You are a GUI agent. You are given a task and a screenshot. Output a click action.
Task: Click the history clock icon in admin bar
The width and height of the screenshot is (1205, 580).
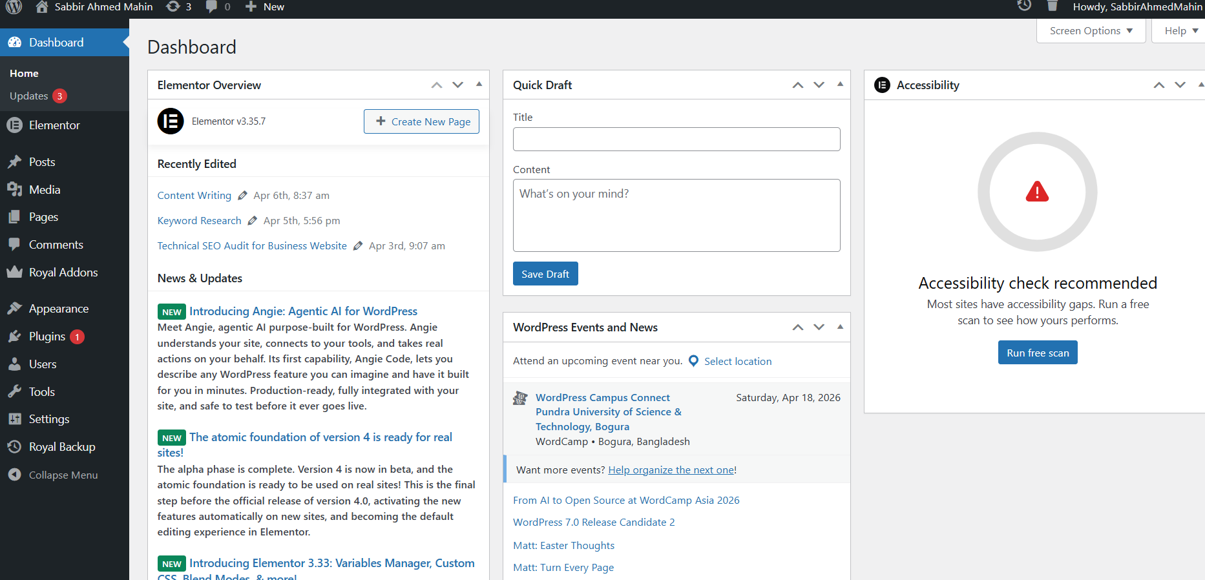1024,6
